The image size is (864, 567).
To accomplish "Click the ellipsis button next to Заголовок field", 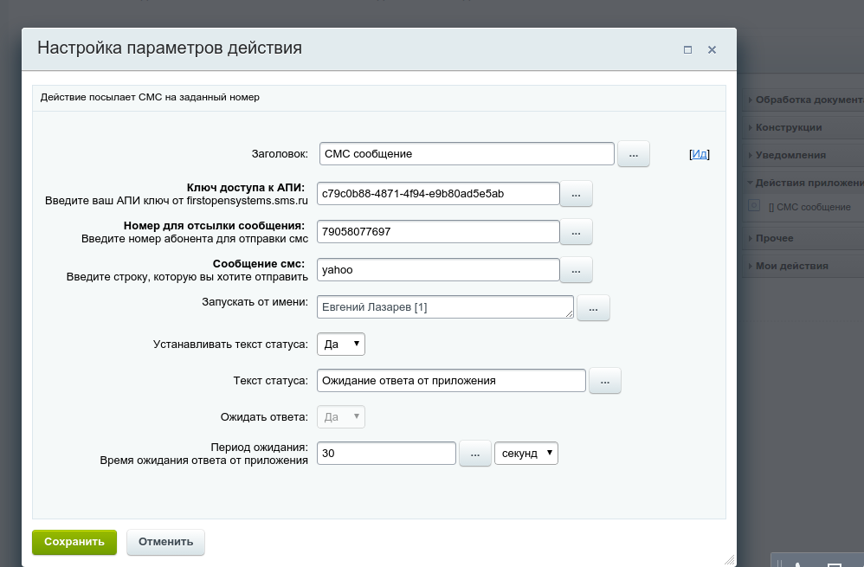I will 633,154.
